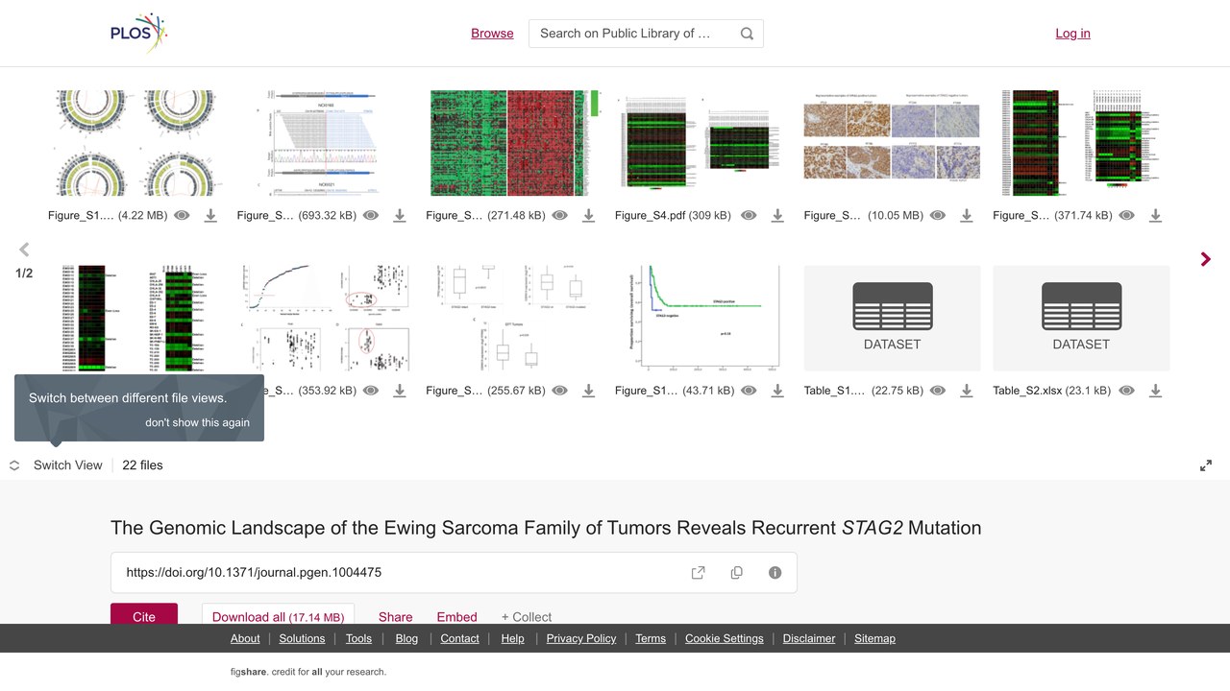Preview the 693.32 kB figure file
The image size is (1230, 691).
click(371, 216)
